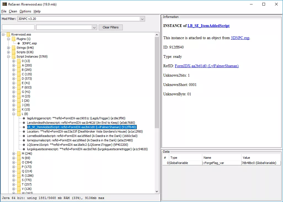Expand the F (653) group node
The image size is (283, 202).
pos(14,87)
